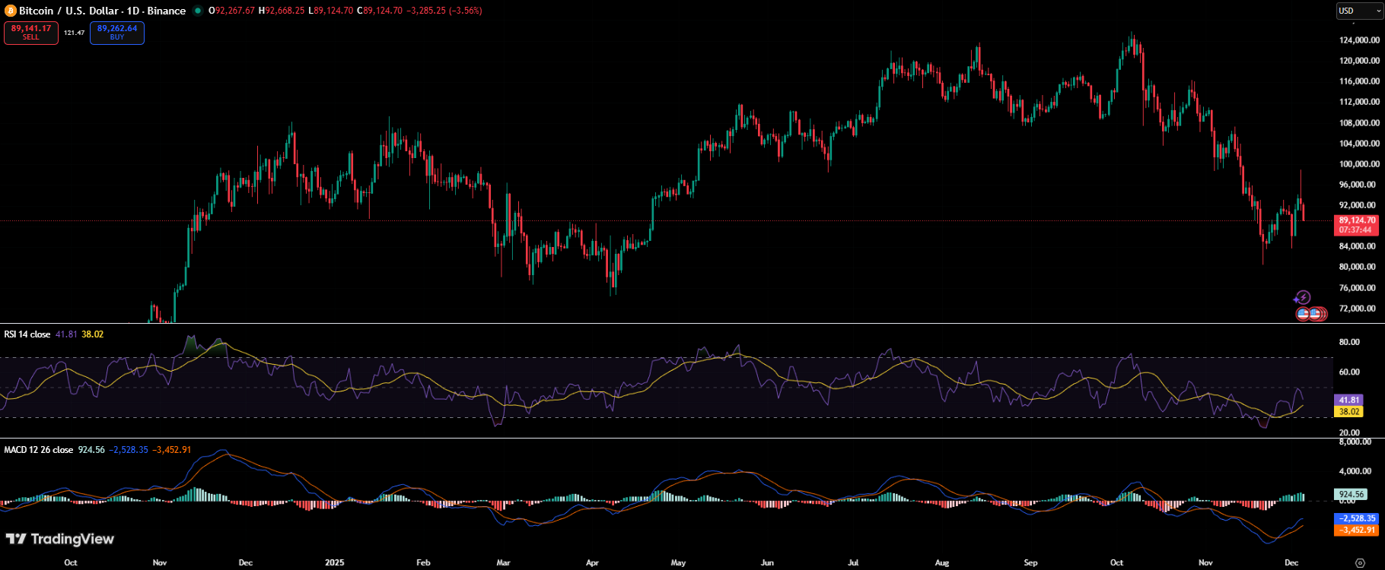The width and height of the screenshot is (1385, 570).
Task: Open chart settings hexagon icon
Action: coord(1360,562)
